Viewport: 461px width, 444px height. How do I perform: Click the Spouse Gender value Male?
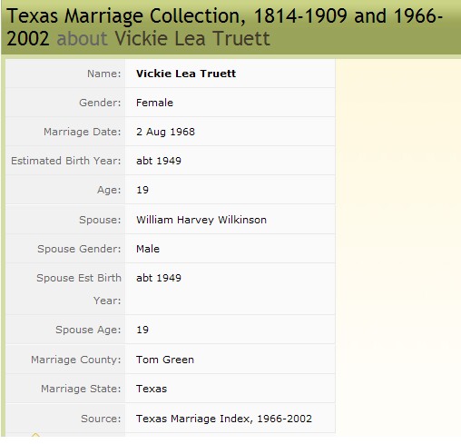(148, 249)
